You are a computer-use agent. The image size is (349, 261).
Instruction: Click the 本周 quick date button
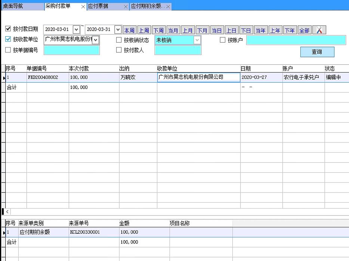point(130,30)
